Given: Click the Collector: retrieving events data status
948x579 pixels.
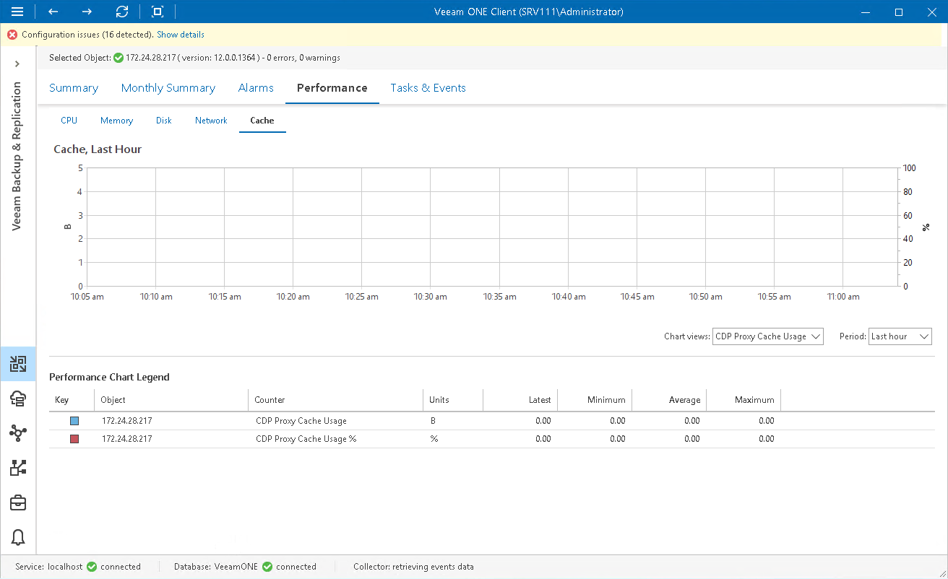Looking at the screenshot, I should point(413,567).
